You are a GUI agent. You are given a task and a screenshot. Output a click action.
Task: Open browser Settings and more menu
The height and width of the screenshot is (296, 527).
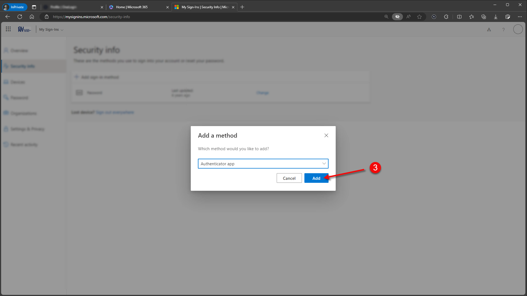pyautogui.click(x=520, y=17)
